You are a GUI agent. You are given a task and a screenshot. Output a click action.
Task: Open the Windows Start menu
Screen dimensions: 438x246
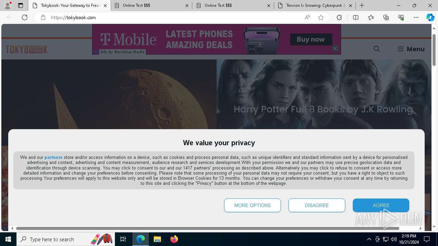[x=8, y=239]
